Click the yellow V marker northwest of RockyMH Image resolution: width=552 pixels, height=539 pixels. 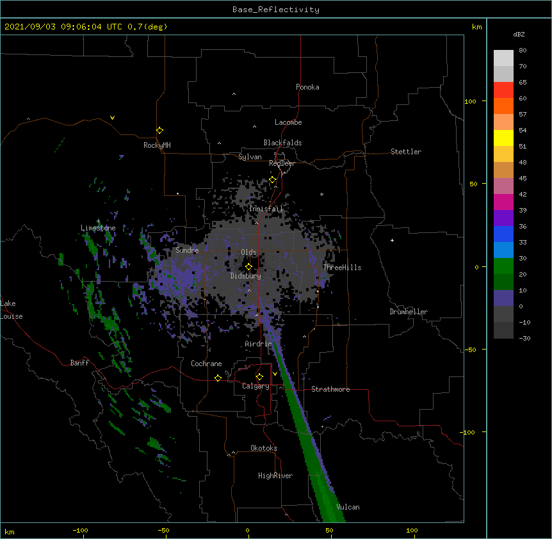112,118
